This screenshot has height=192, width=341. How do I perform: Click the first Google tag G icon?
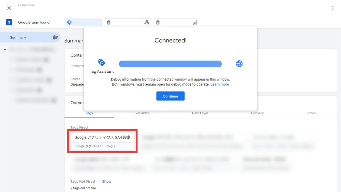(109, 22)
